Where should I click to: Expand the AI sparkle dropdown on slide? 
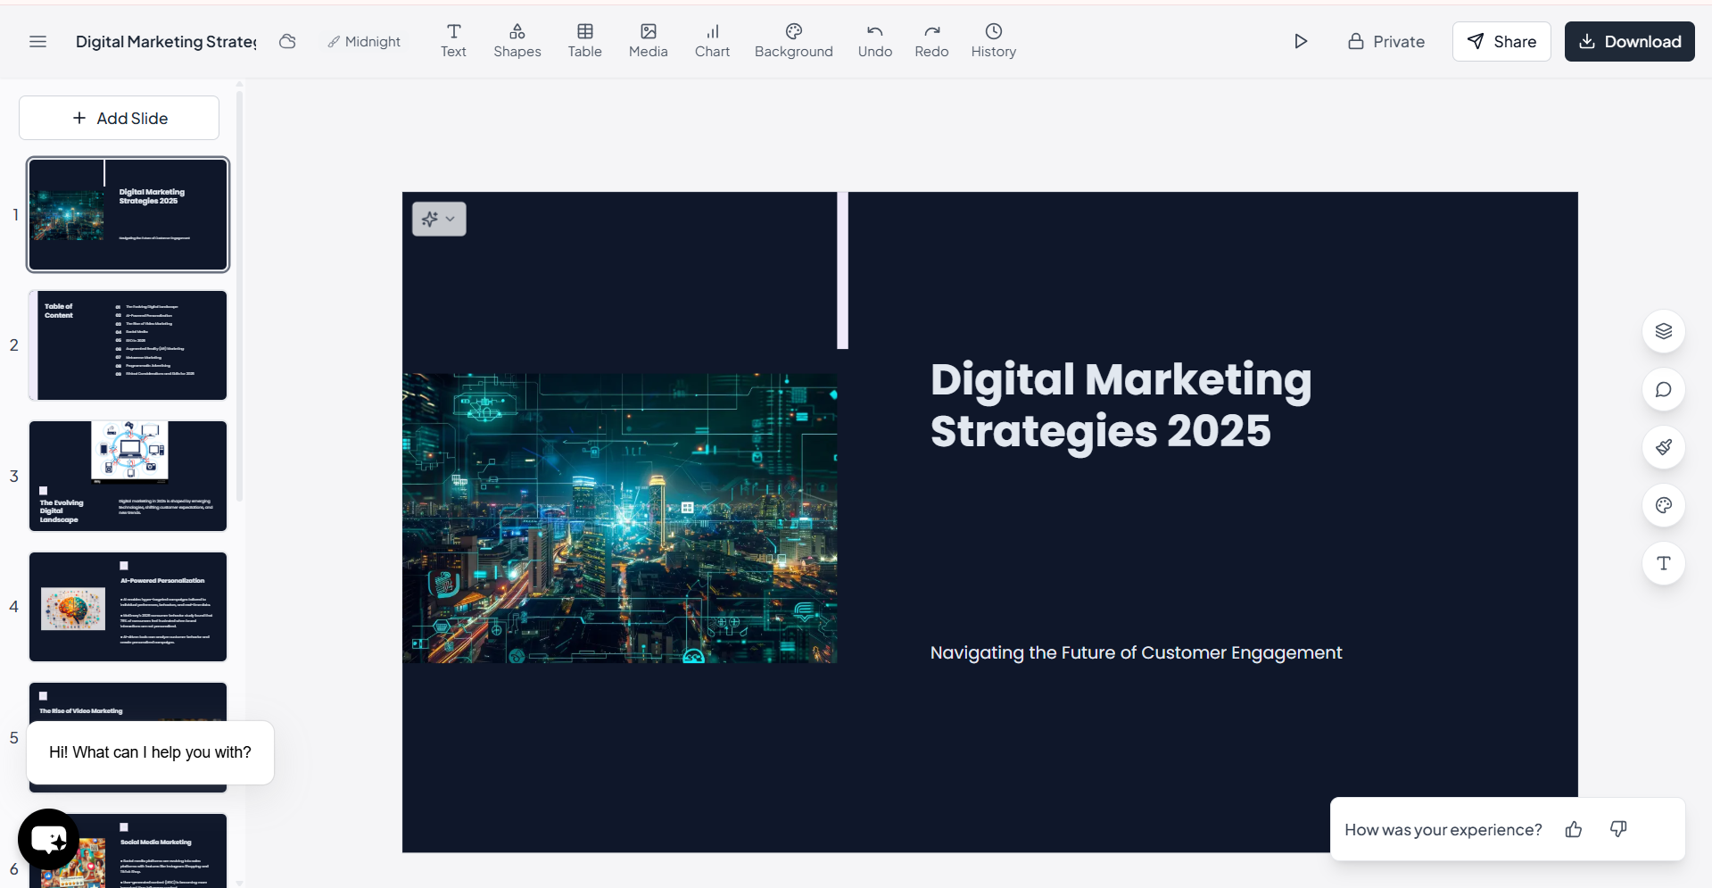439,219
